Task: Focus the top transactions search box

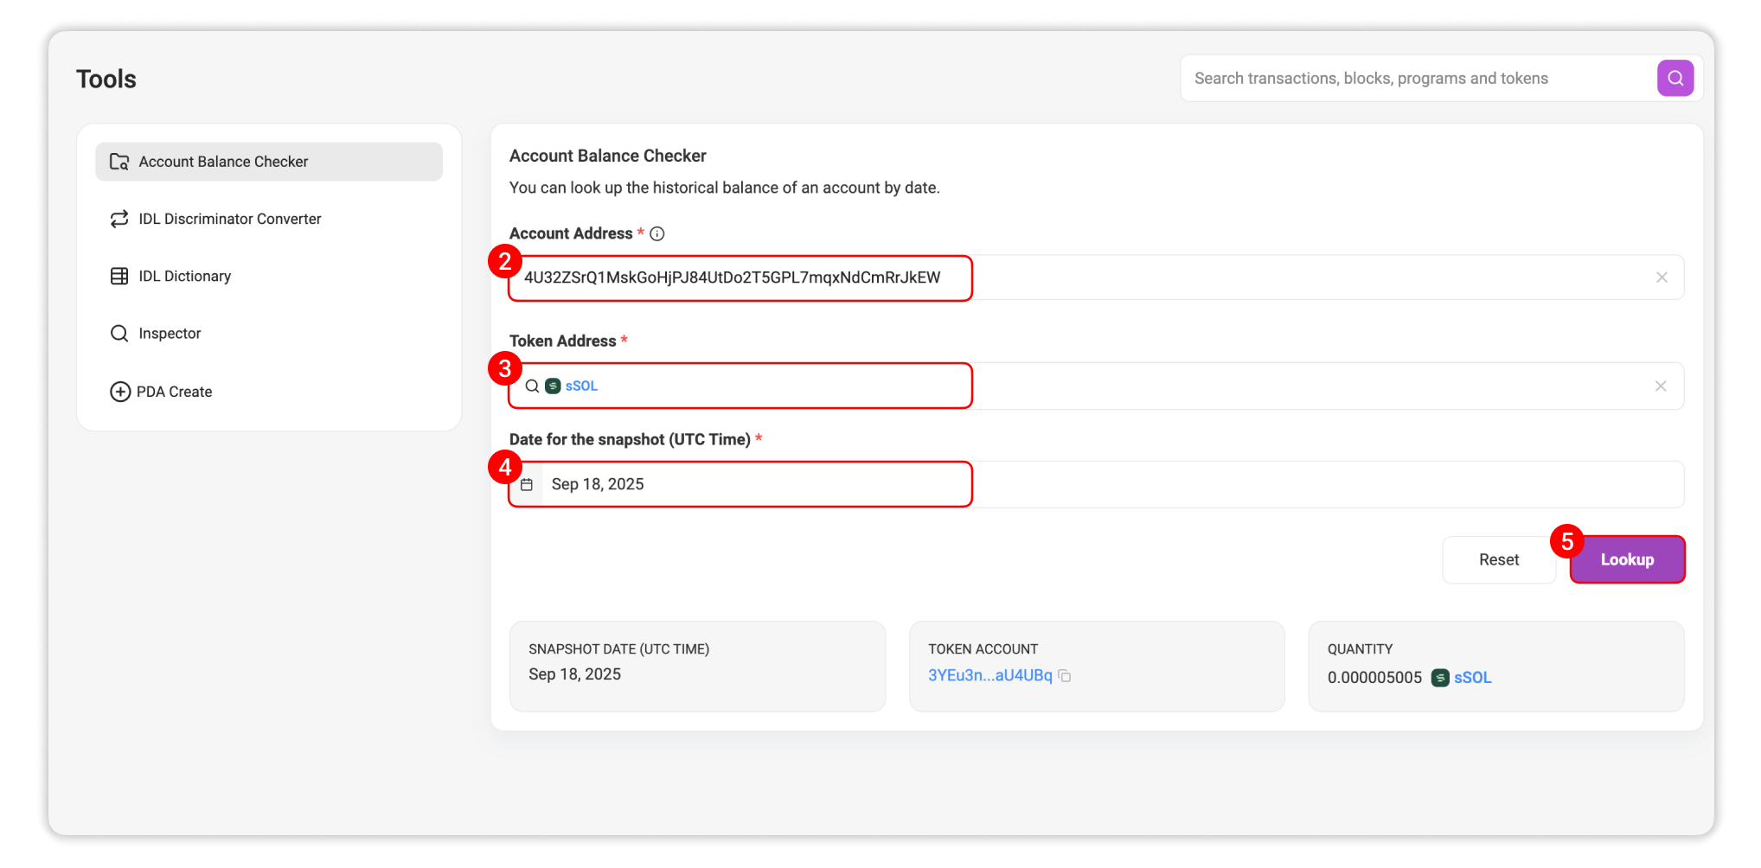Action: point(1418,79)
